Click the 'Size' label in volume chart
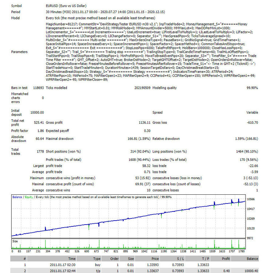Image resolution: width=264 pixels, height=273 pixels. pos(15,241)
